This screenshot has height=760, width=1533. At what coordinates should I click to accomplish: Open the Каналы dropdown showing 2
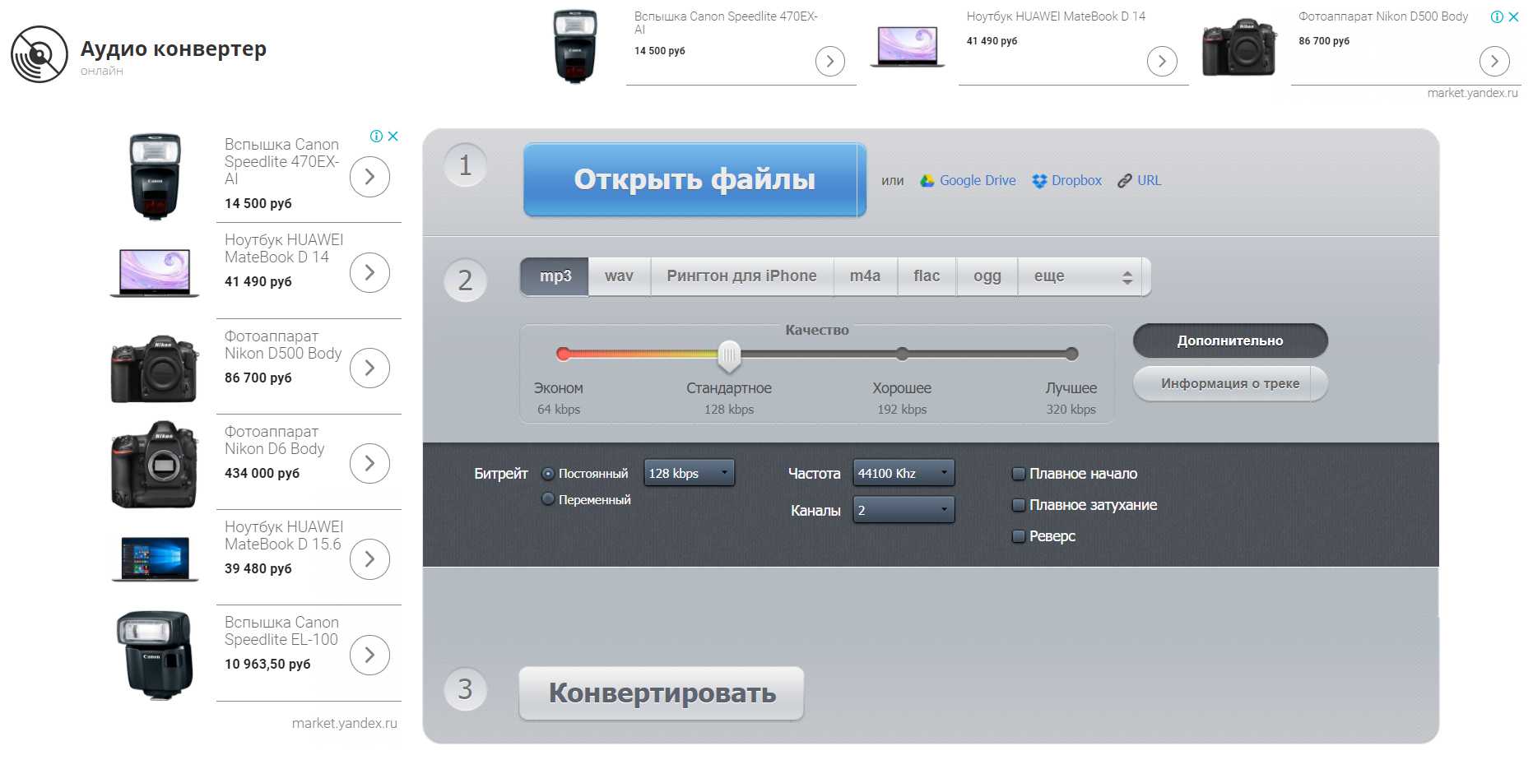click(904, 510)
